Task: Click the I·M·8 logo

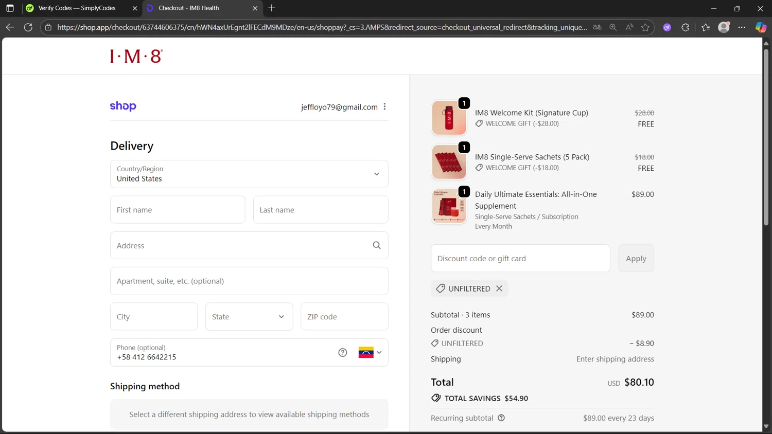Action: (x=136, y=56)
